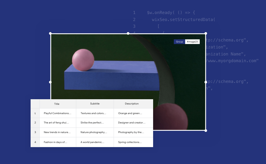The image size is (266, 164).
Task: Click the 'A world pandemic...' cell
Action: (95, 142)
